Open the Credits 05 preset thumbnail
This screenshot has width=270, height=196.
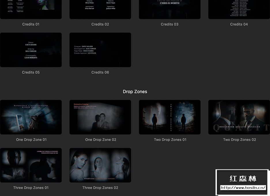[x=31, y=50]
